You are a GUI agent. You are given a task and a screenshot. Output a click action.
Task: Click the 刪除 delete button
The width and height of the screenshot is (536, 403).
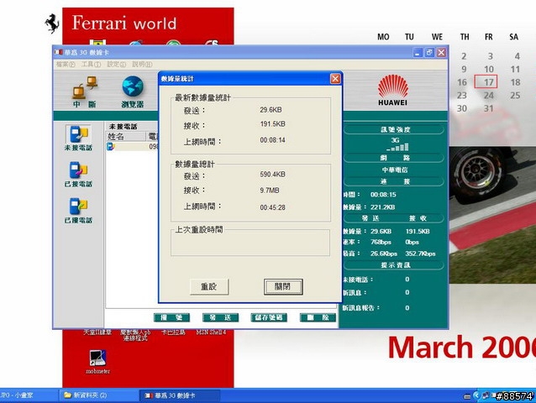318,317
